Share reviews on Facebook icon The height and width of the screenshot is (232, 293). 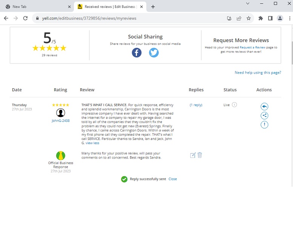(137, 53)
